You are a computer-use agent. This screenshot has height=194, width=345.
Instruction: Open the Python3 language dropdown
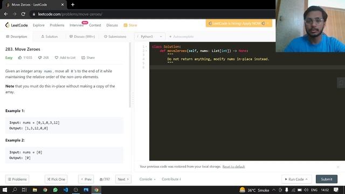pyautogui.click(x=149, y=37)
